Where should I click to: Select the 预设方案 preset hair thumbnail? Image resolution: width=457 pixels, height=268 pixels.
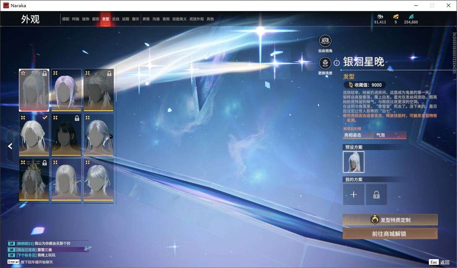353,162
